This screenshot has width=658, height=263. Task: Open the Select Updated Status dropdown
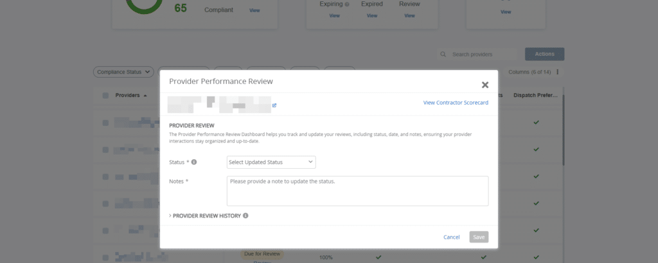271,162
